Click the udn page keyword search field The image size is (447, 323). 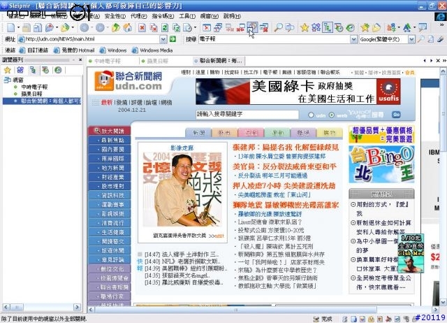pos(247,115)
